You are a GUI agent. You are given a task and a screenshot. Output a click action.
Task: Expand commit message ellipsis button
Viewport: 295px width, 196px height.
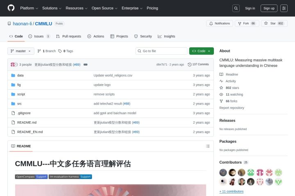click(x=85, y=65)
